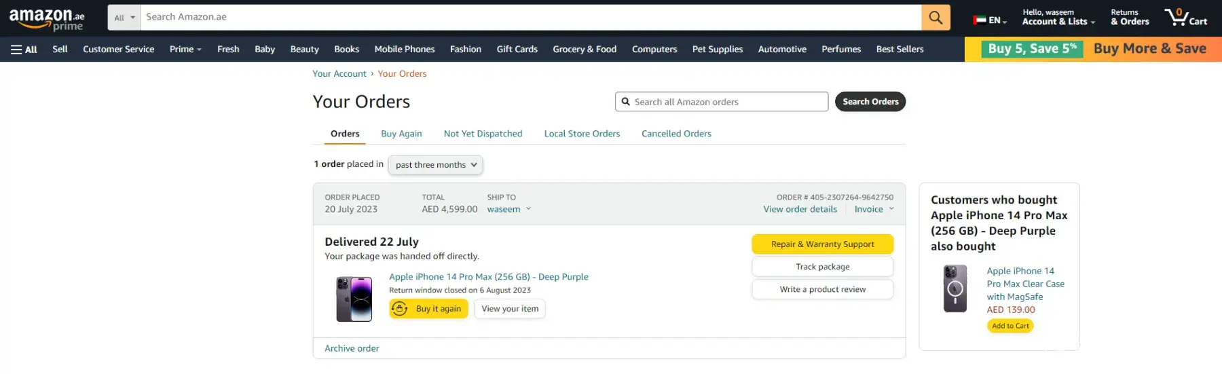The width and height of the screenshot is (1222, 374).
Task: Expand Account & Lists menu
Action: (1058, 17)
